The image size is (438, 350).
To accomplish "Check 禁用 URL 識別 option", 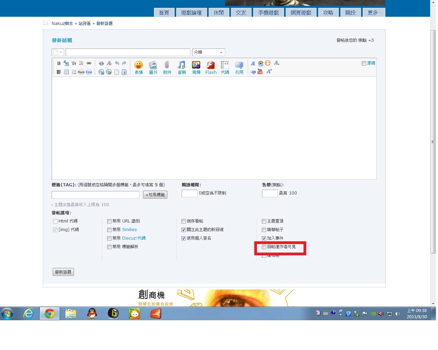I will pyautogui.click(x=109, y=221).
